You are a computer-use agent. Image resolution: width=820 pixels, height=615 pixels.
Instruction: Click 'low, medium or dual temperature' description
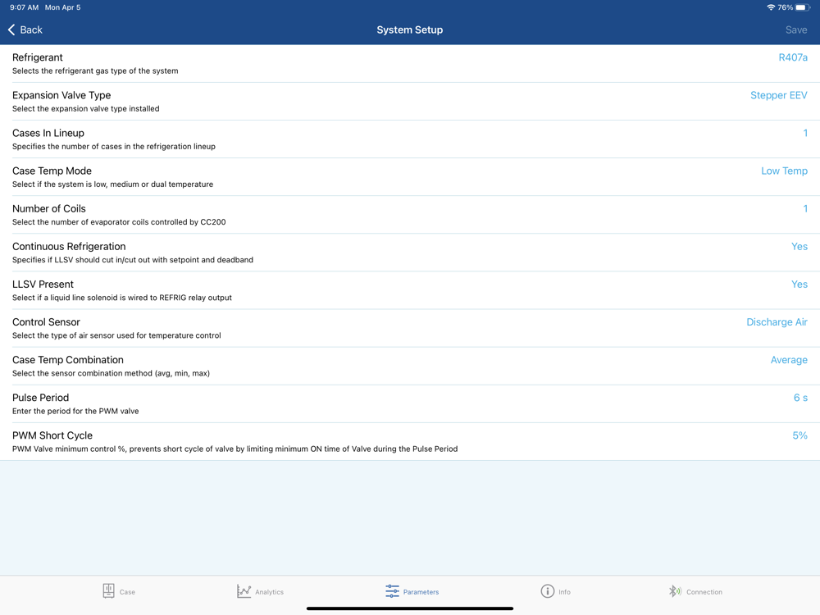[113, 184]
